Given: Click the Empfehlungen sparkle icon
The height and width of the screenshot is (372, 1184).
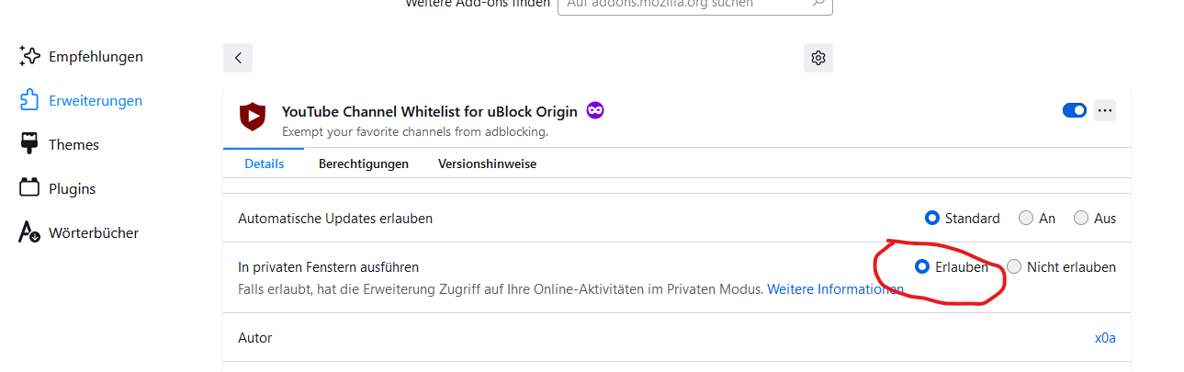Looking at the screenshot, I should tap(30, 57).
